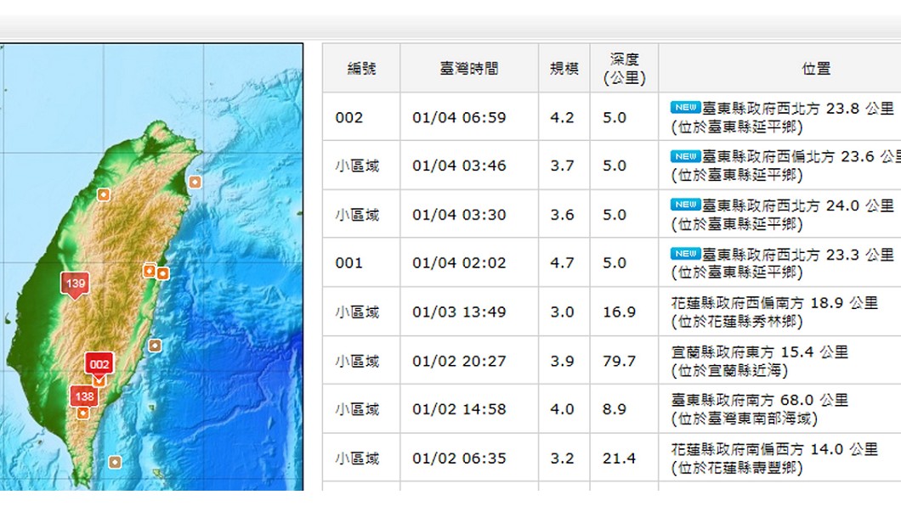Select the orange marker off the Yilan northeast coast

195,182
